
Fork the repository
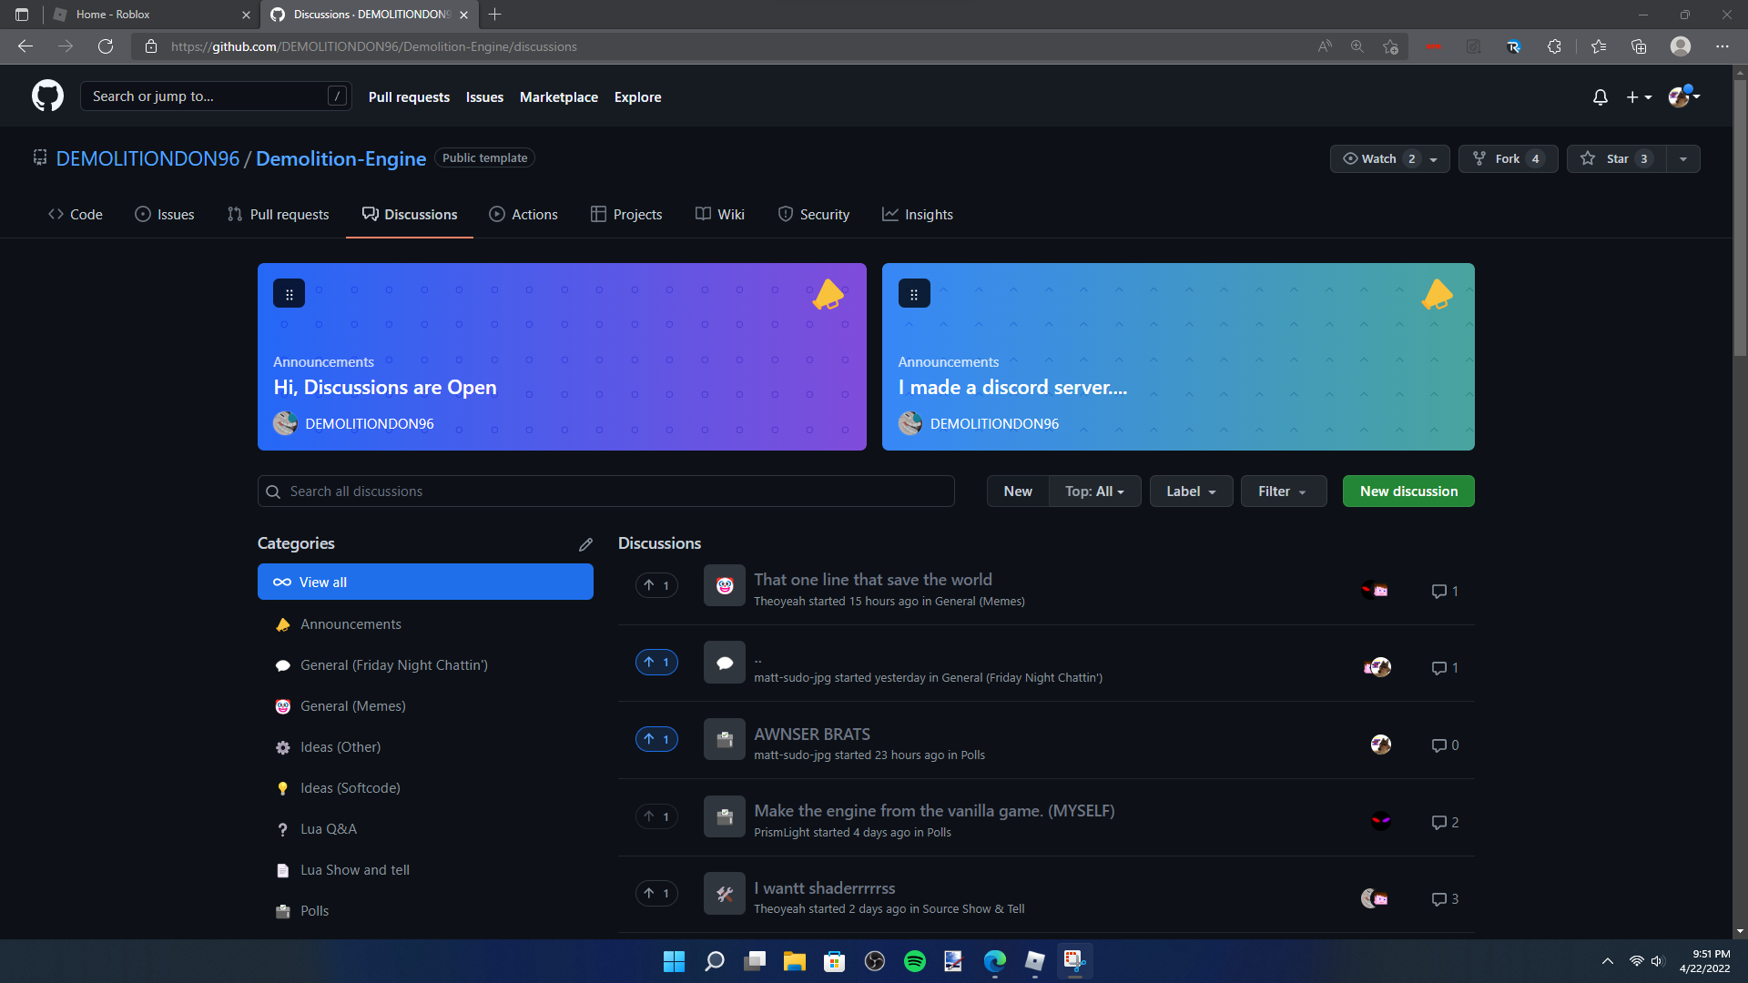coord(1508,158)
